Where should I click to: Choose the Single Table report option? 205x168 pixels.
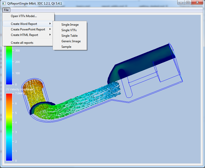(x=70, y=36)
